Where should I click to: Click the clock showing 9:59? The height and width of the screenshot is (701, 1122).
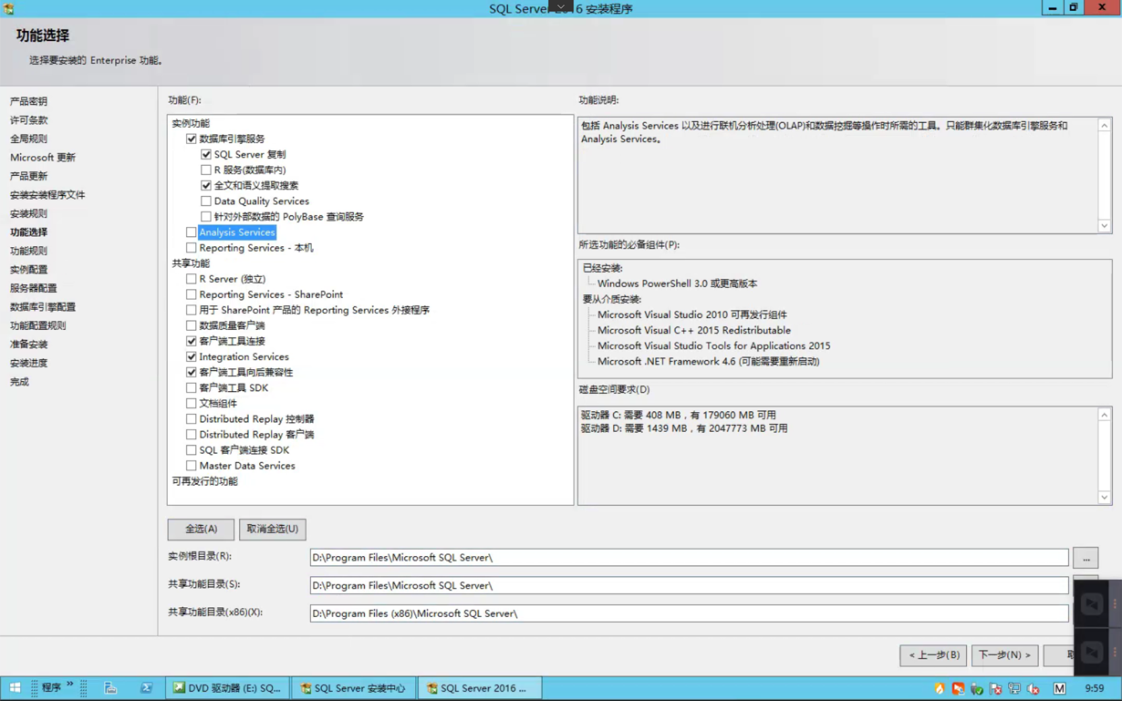point(1094,688)
